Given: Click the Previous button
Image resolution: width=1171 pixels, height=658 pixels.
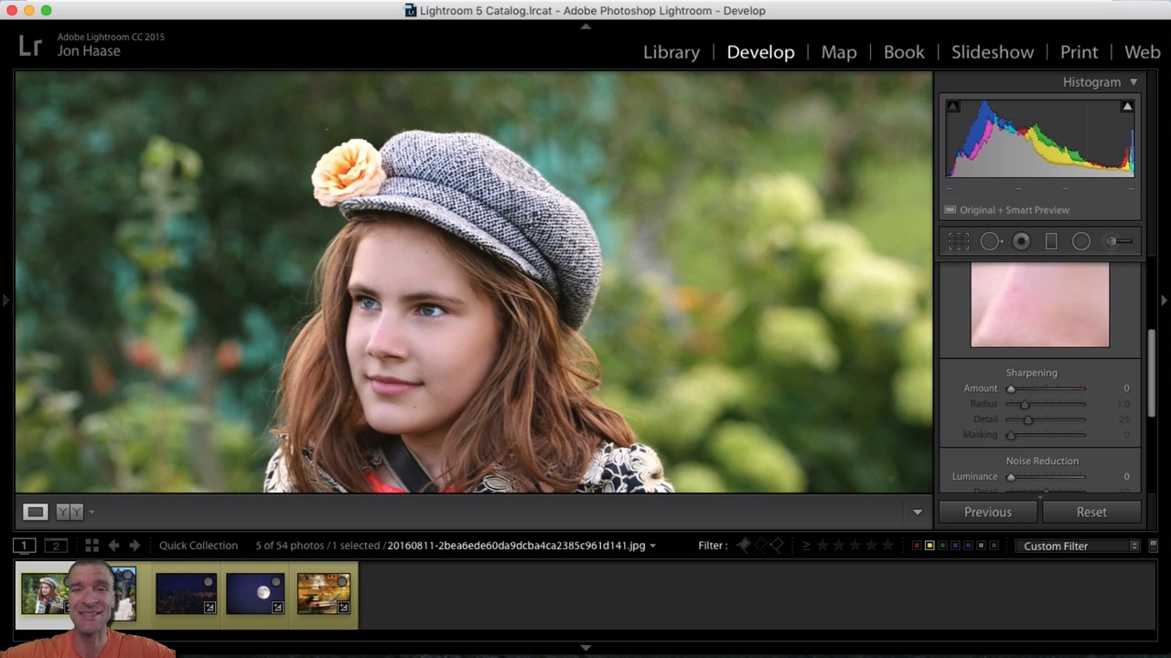Looking at the screenshot, I should click(x=988, y=512).
